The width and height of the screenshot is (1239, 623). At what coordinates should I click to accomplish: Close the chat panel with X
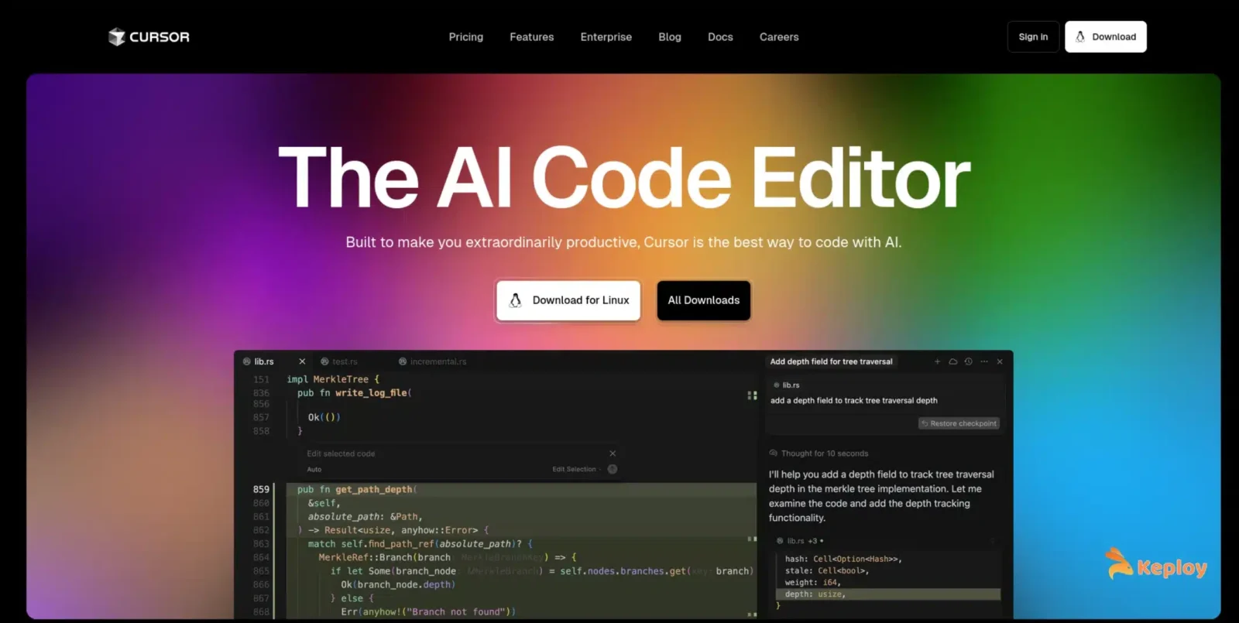point(1000,361)
